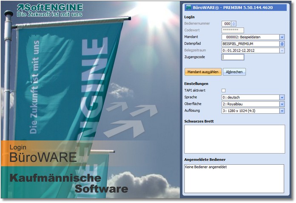Click the Abbrechen button
This screenshot has width=296, height=203.
click(234, 72)
